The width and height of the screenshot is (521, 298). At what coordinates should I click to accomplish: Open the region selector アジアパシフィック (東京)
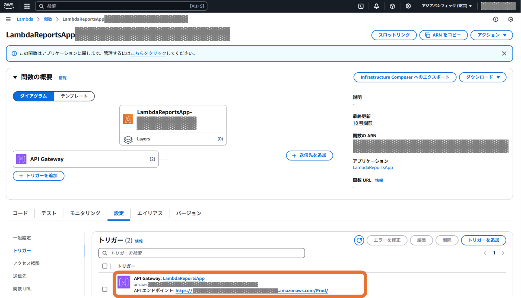tap(447, 6)
